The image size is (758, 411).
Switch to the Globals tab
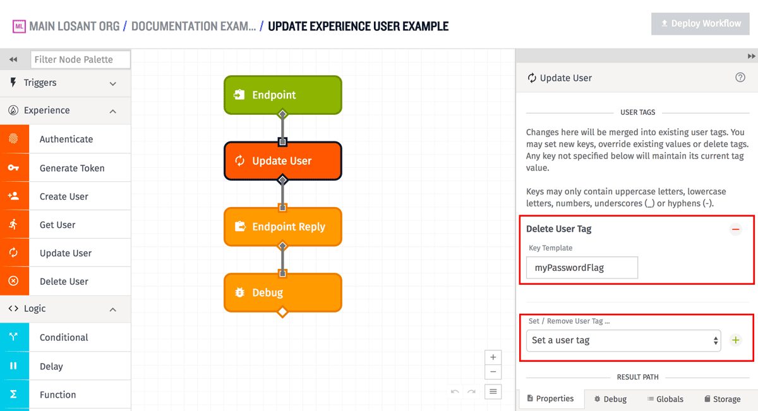pyautogui.click(x=665, y=399)
